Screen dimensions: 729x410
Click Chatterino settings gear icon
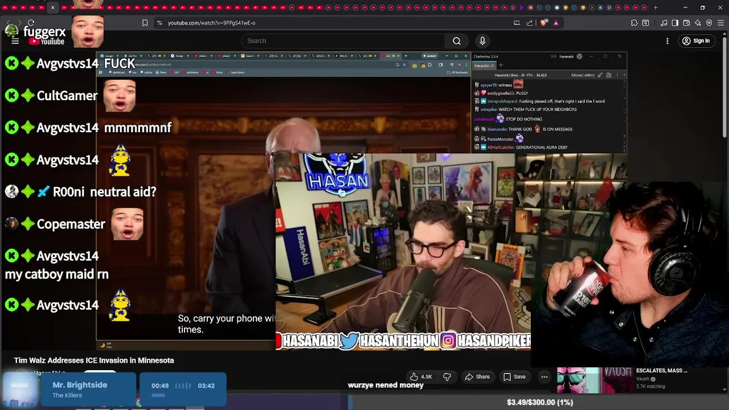click(579, 56)
